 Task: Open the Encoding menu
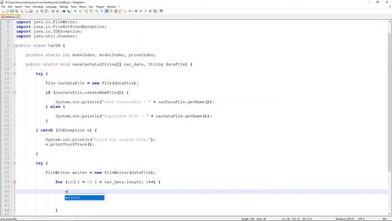click(x=38, y=7)
